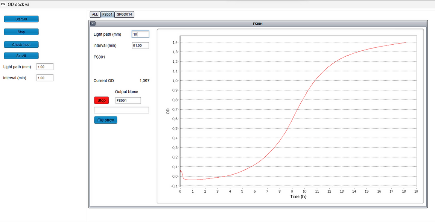Click the Set All button
This screenshot has height=222, width=435.
click(21, 56)
